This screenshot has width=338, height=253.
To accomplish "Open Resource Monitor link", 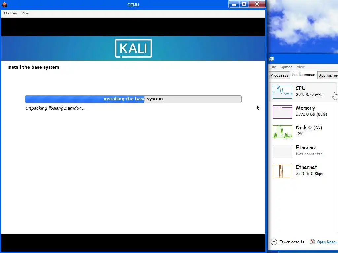I will point(327,242).
